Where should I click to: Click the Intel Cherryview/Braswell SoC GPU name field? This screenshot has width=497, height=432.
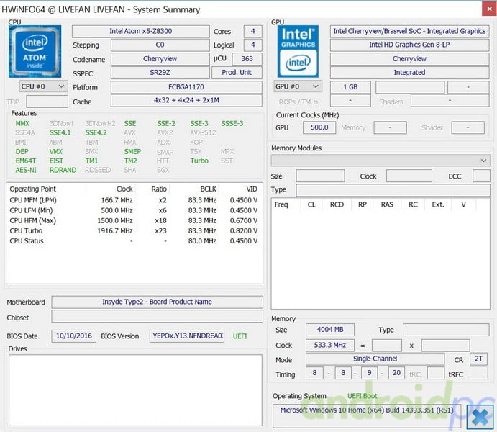409,31
